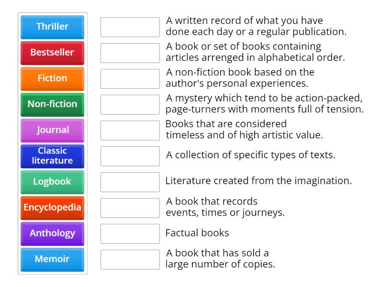Select the Memoir word tile

[52, 259]
